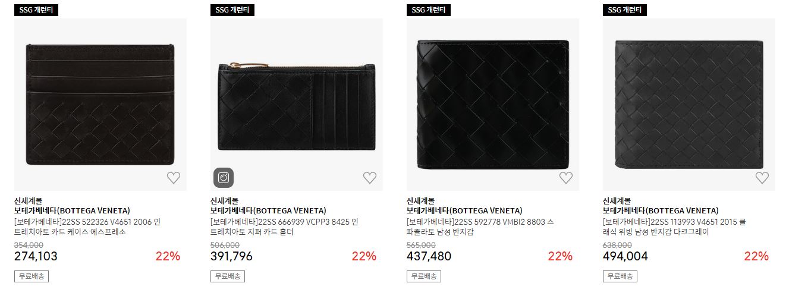Like the dark gray bifold wallet
Image resolution: width=789 pixels, height=299 pixels.
762,178
